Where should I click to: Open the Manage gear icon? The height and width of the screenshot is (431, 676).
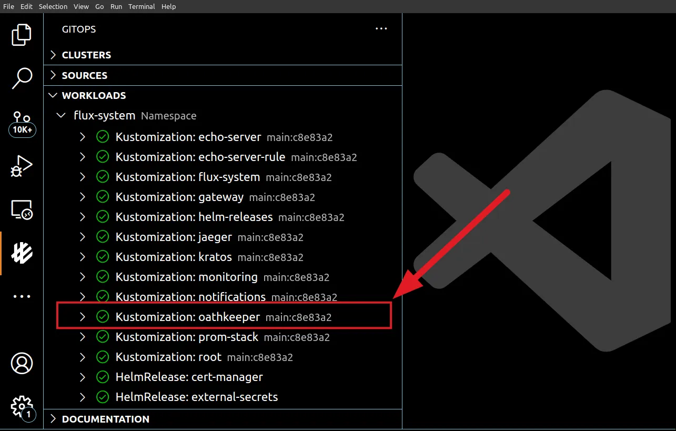click(22, 407)
